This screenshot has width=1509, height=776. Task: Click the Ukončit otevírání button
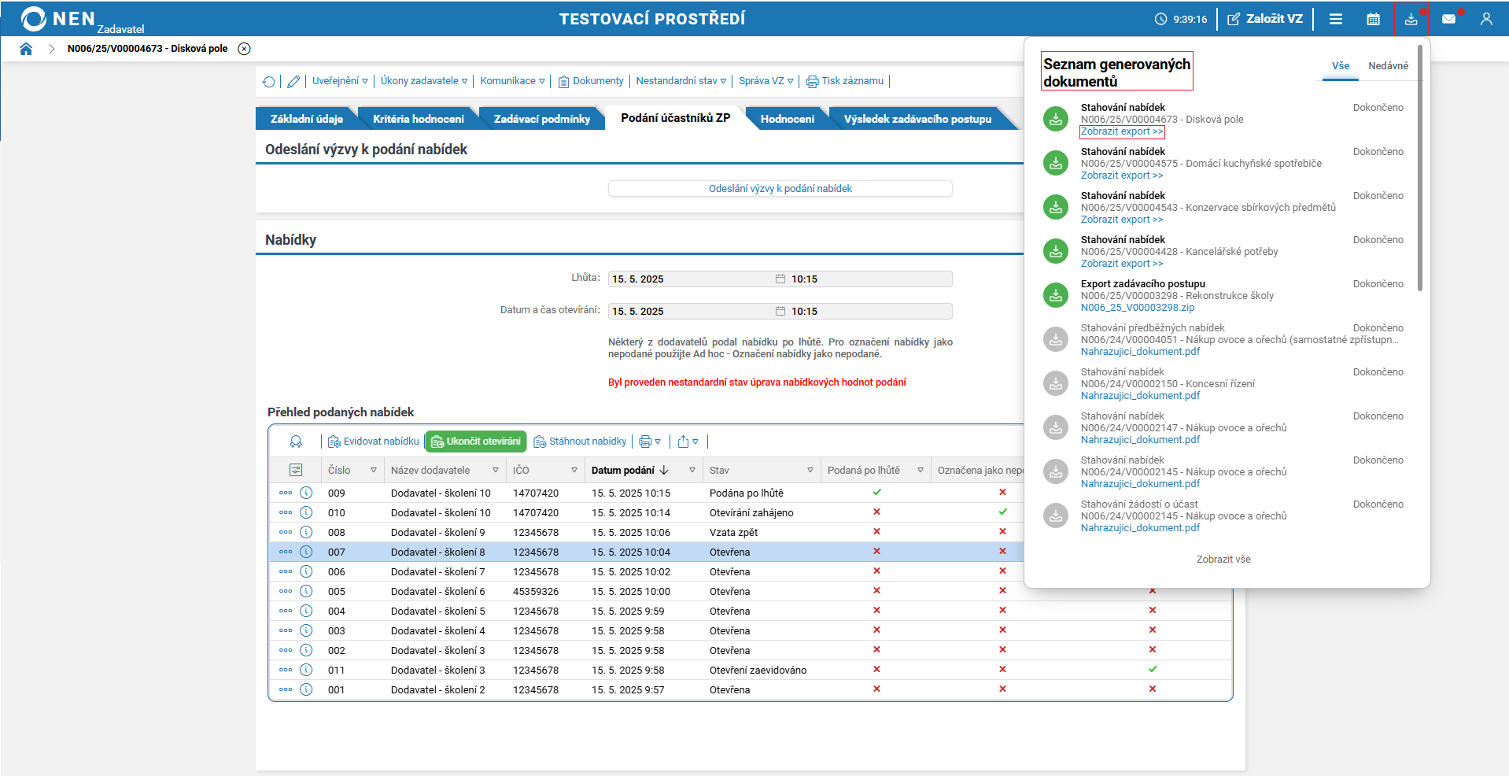point(476,442)
